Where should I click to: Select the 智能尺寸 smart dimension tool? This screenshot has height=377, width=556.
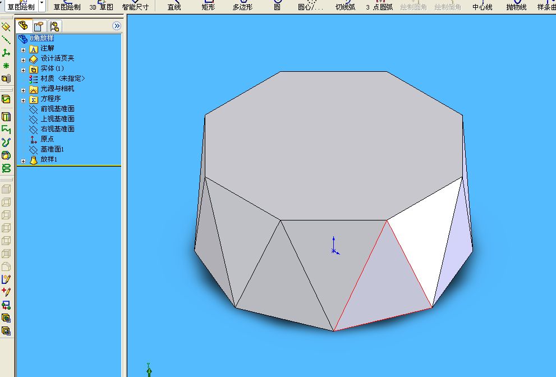click(135, 6)
